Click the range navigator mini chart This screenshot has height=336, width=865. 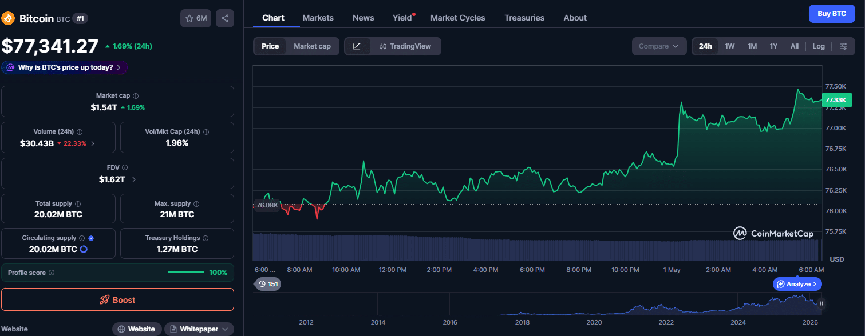pos(537,303)
